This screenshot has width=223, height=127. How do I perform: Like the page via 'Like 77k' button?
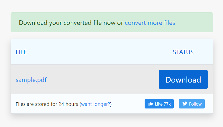159,104
